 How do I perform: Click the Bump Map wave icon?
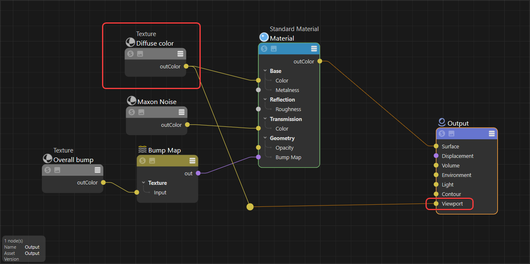tap(142, 150)
